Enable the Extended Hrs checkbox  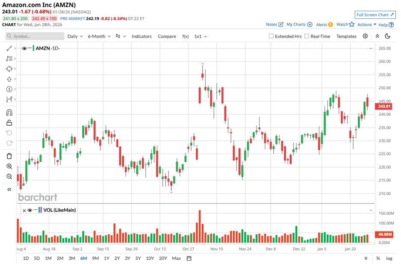coord(271,36)
